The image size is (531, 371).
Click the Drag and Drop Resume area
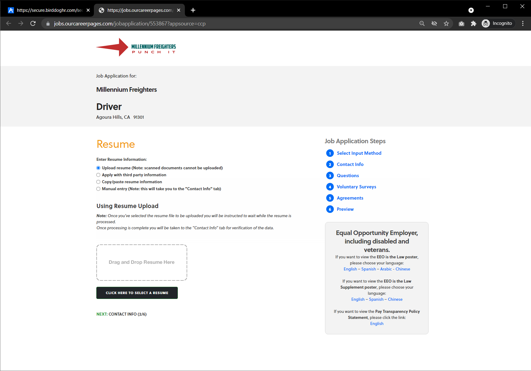click(x=141, y=262)
